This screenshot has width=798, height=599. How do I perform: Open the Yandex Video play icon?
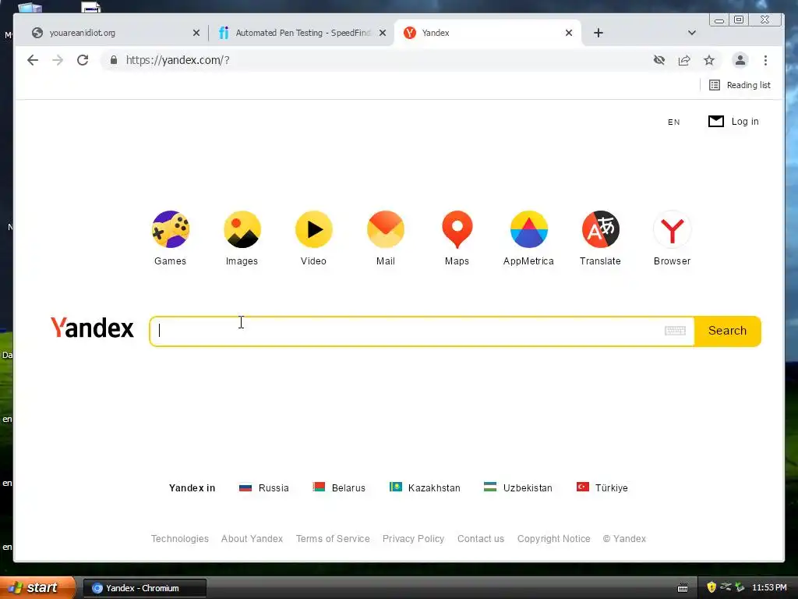[314, 229]
